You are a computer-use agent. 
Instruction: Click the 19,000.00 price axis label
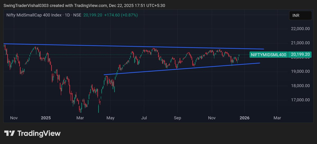[x=300, y=71]
